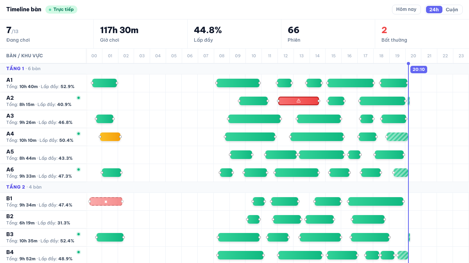Click the 20:10 current time marker
The height and width of the screenshot is (263, 469).
(x=419, y=69)
